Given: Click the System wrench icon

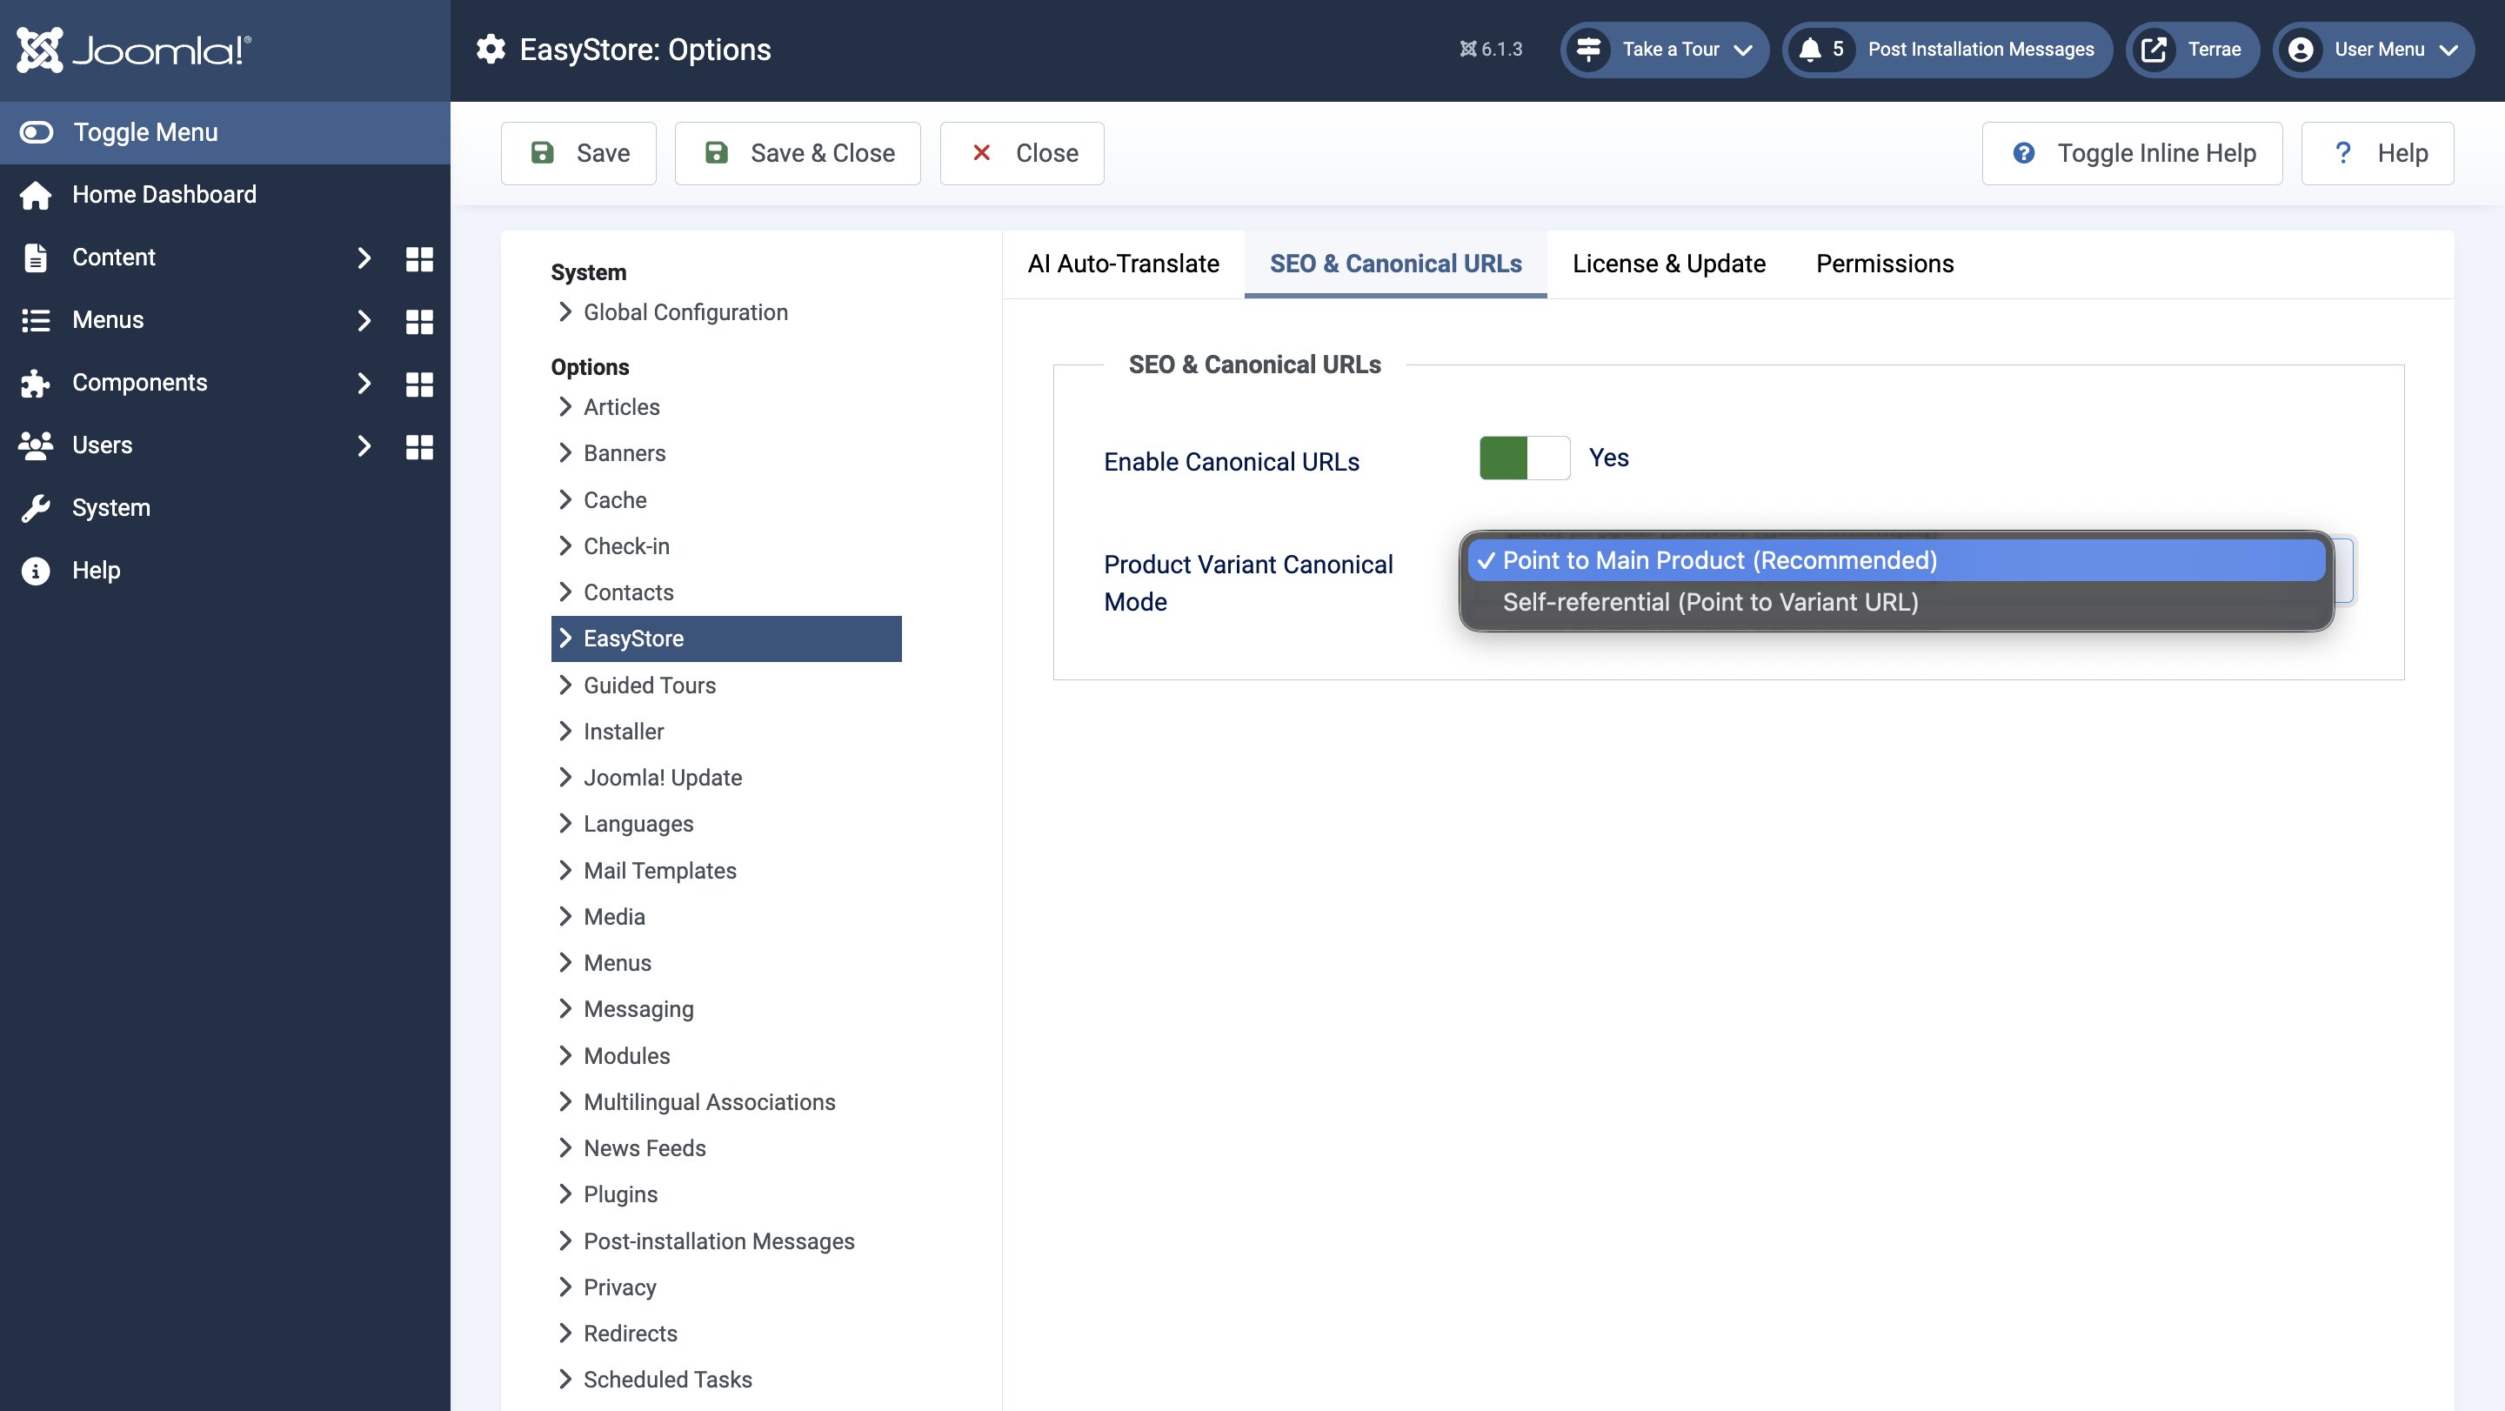Looking at the screenshot, I should click(x=36, y=508).
